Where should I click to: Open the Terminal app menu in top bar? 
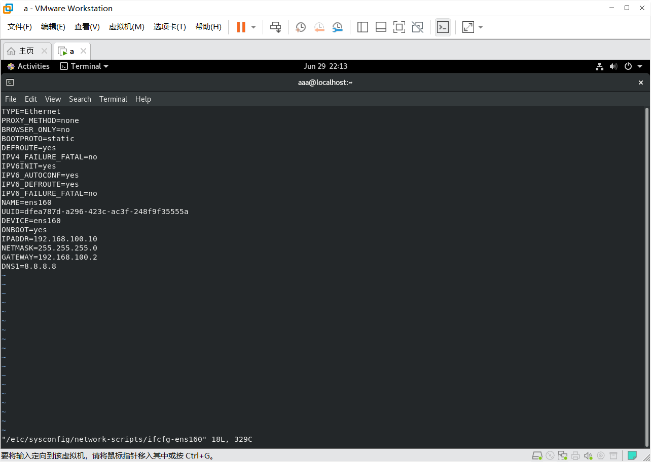84,66
